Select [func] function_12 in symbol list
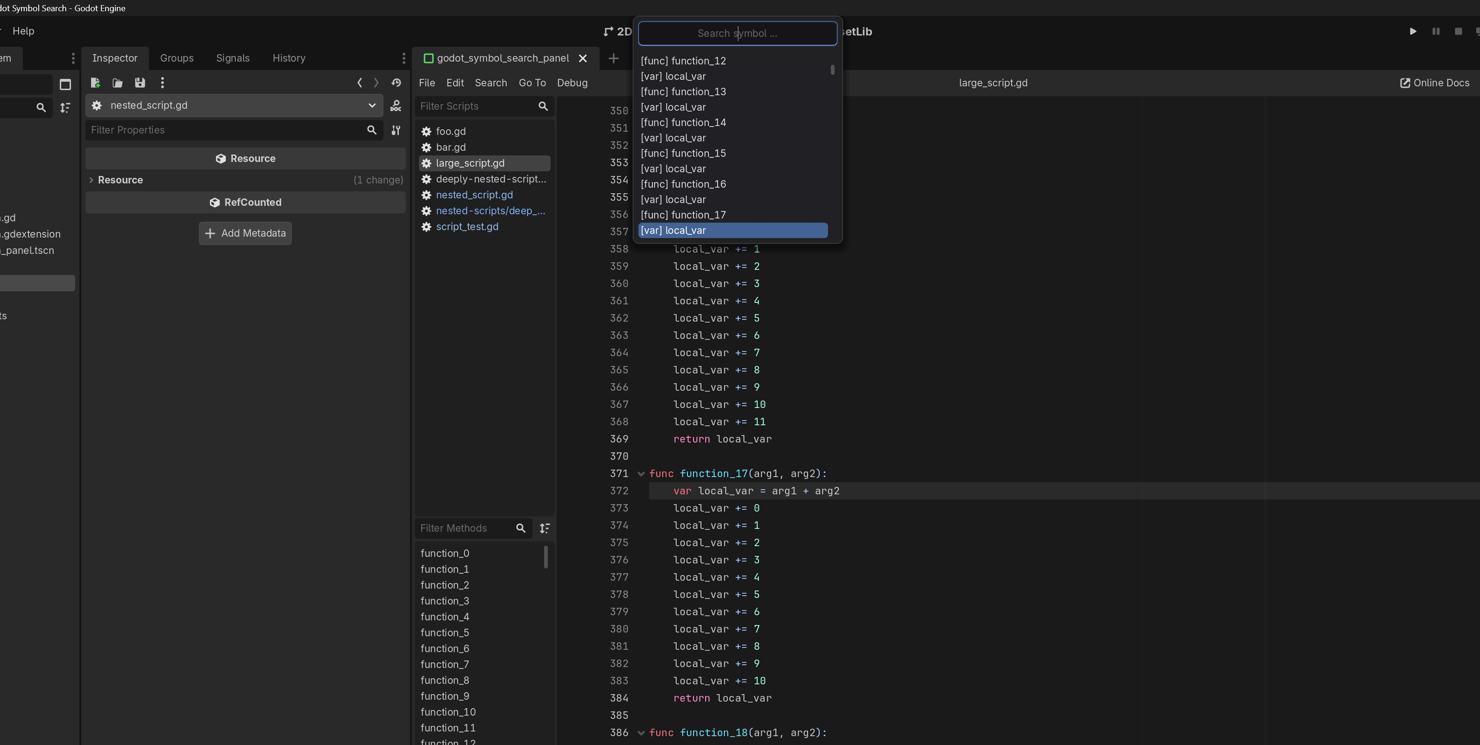1480x745 pixels. point(733,61)
